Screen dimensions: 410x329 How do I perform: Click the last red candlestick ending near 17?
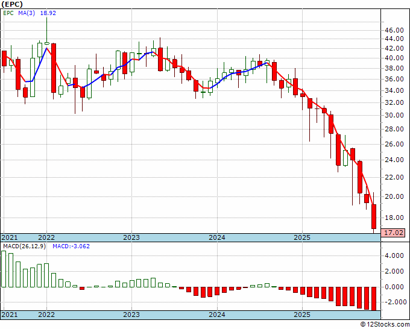coord(374,217)
